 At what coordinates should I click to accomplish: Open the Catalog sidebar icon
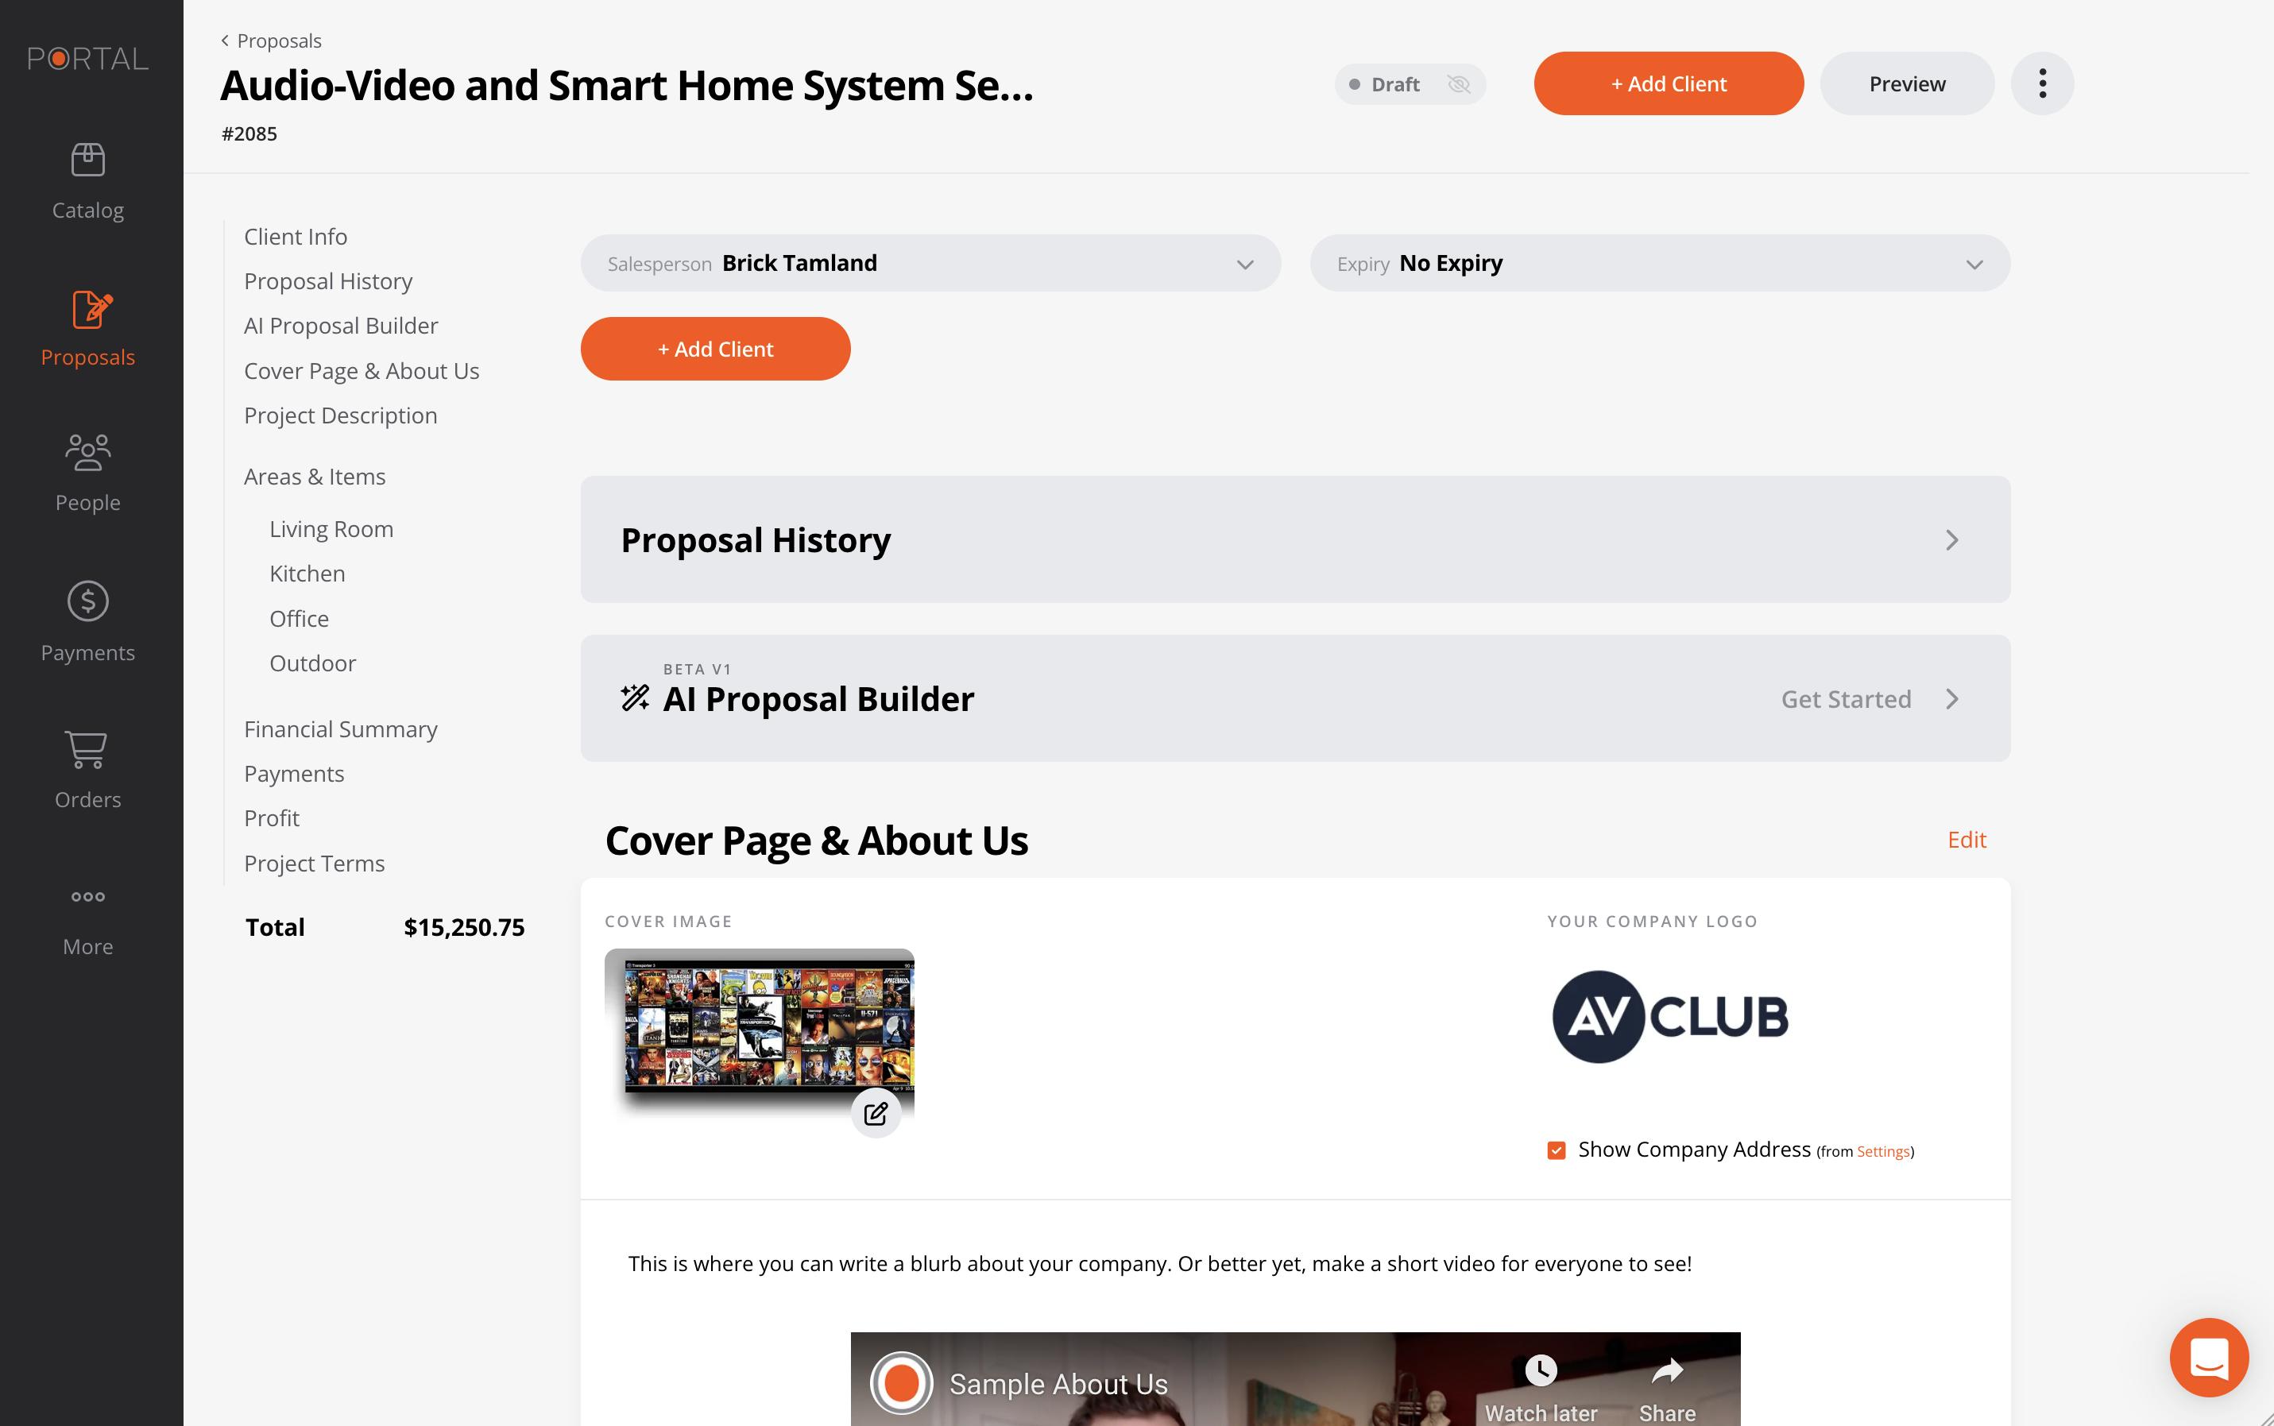coord(87,160)
